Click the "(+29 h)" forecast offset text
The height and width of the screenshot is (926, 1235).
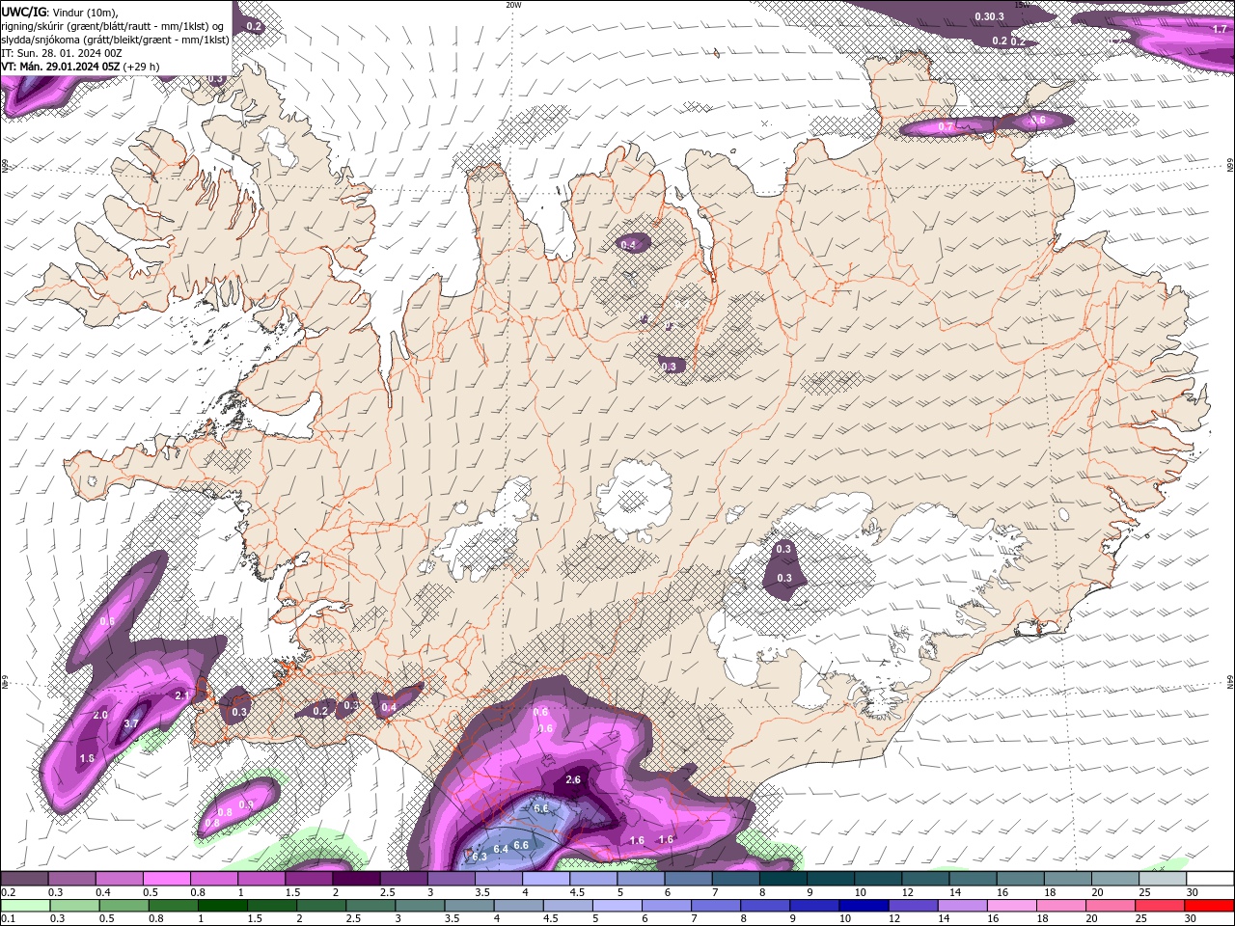[x=141, y=67]
